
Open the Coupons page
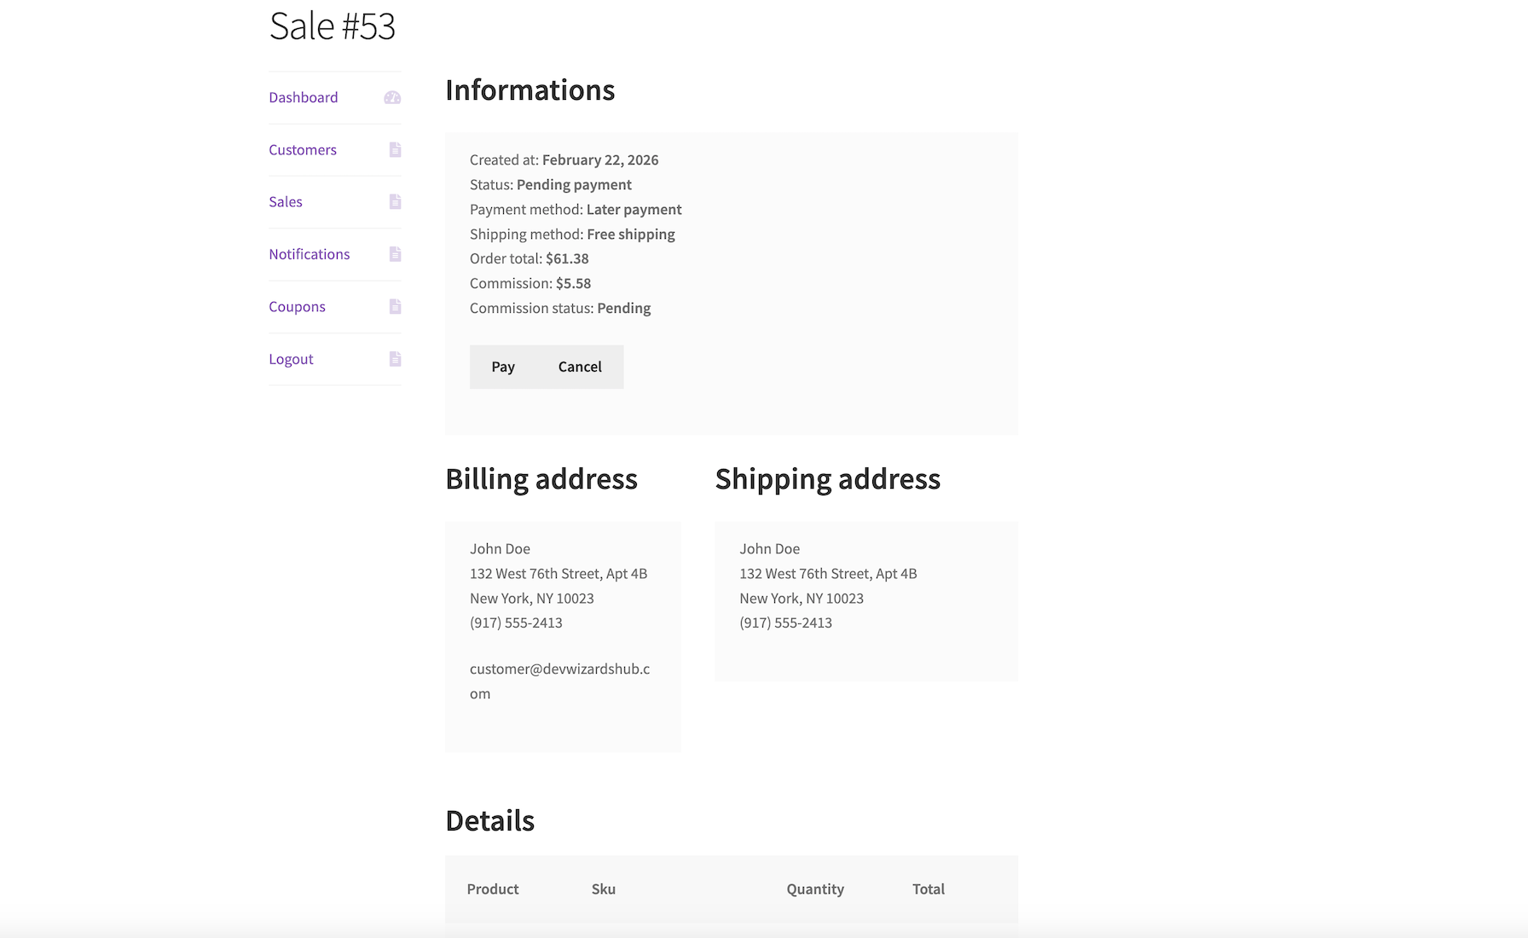pyautogui.click(x=297, y=306)
